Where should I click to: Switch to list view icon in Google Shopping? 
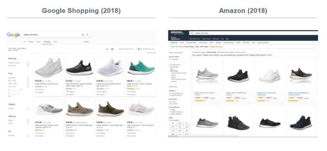[107, 49]
